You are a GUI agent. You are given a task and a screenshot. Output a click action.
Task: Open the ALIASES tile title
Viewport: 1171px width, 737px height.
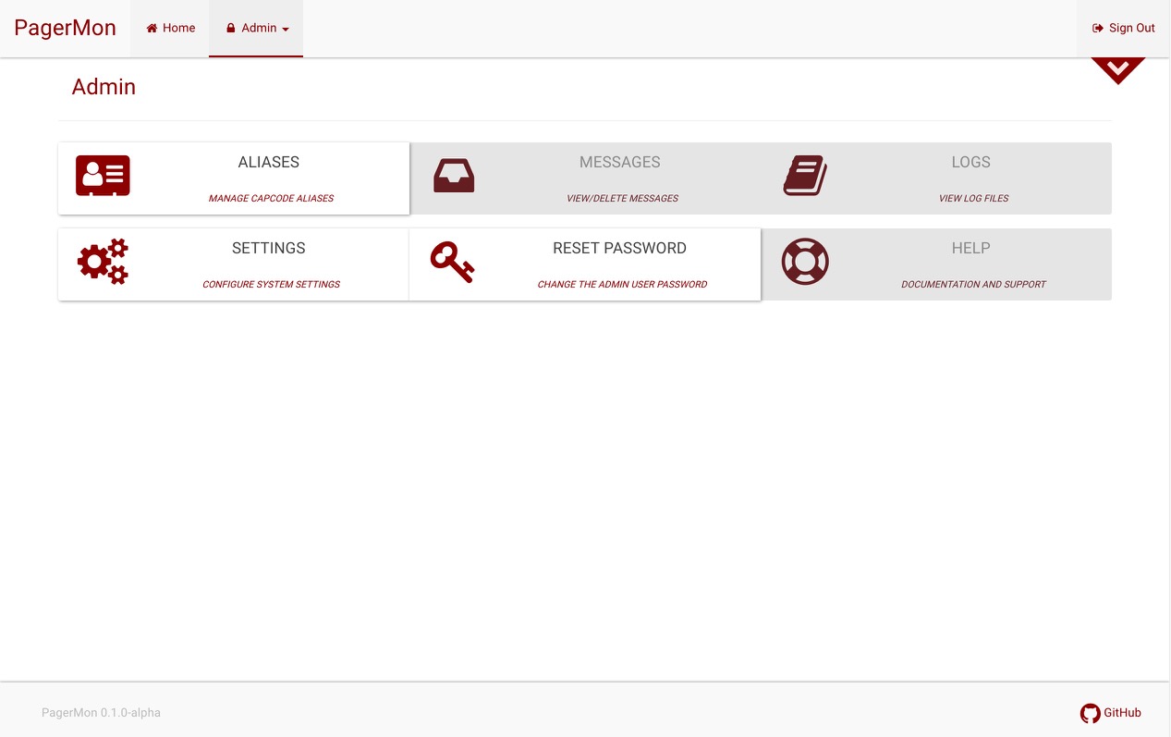269,162
